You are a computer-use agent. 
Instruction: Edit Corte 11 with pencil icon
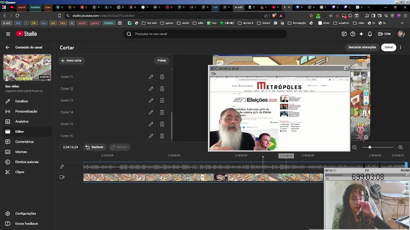pyautogui.click(x=151, y=77)
